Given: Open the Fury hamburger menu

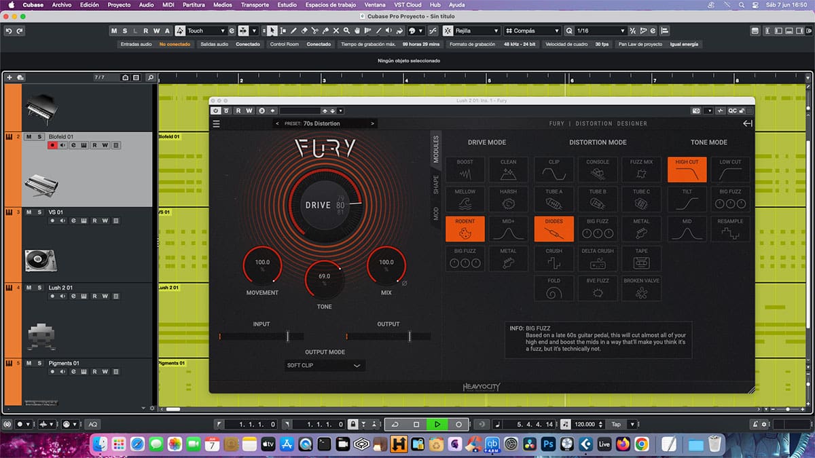Looking at the screenshot, I should [x=216, y=123].
